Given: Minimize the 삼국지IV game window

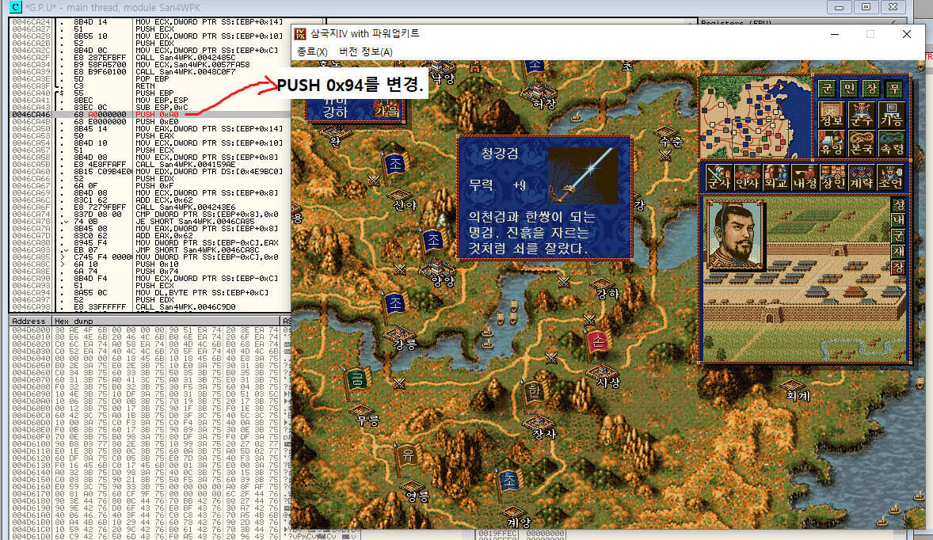Looking at the screenshot, I should point(835,34).
